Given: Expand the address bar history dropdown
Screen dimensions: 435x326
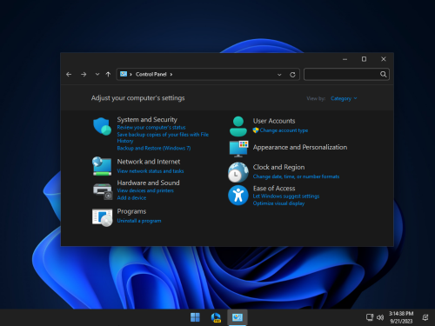Looking at the screenshot, I should click(x=279, y=75).
